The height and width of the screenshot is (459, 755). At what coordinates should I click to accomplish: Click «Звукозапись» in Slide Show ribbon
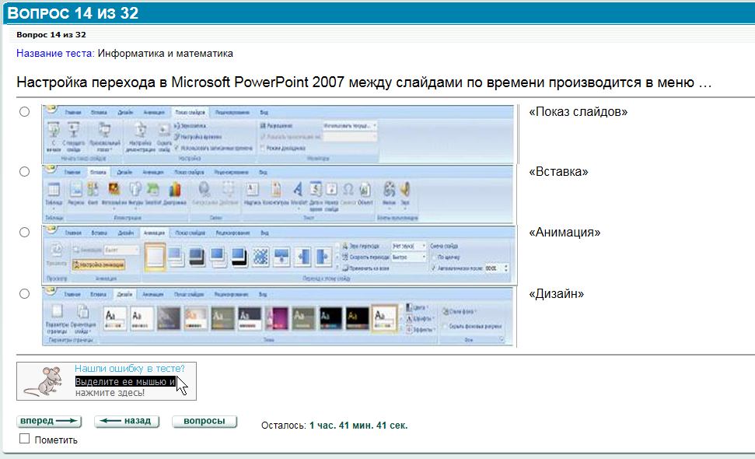tap(190, 126)
